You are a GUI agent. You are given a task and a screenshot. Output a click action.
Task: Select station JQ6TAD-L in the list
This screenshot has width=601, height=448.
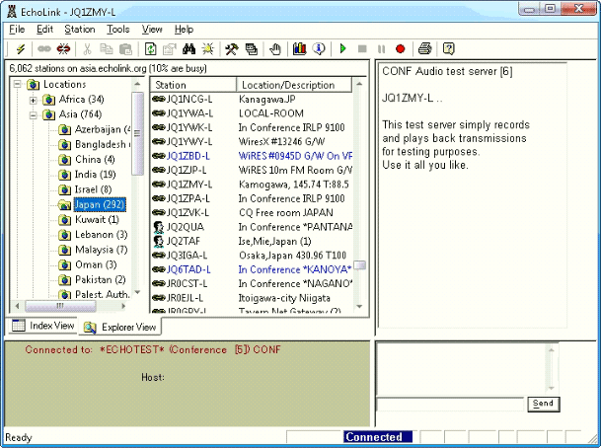point(252,269)
